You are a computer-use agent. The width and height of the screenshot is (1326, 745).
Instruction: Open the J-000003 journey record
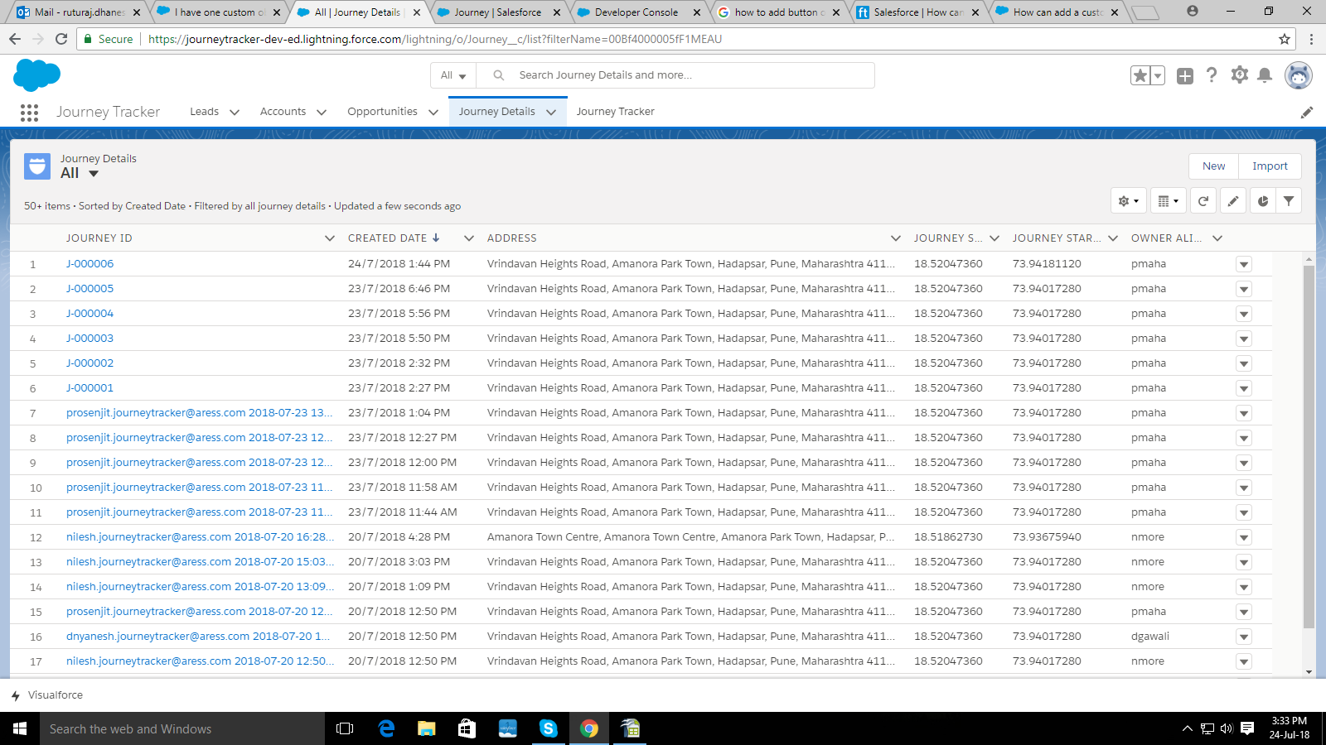pos(90,339)
